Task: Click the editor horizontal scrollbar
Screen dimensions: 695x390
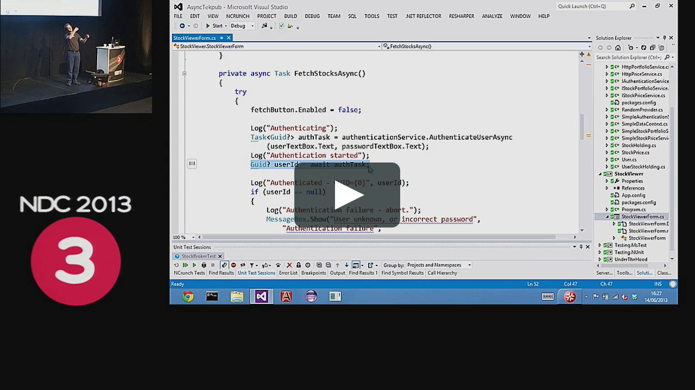Action: tap(378, 237)
